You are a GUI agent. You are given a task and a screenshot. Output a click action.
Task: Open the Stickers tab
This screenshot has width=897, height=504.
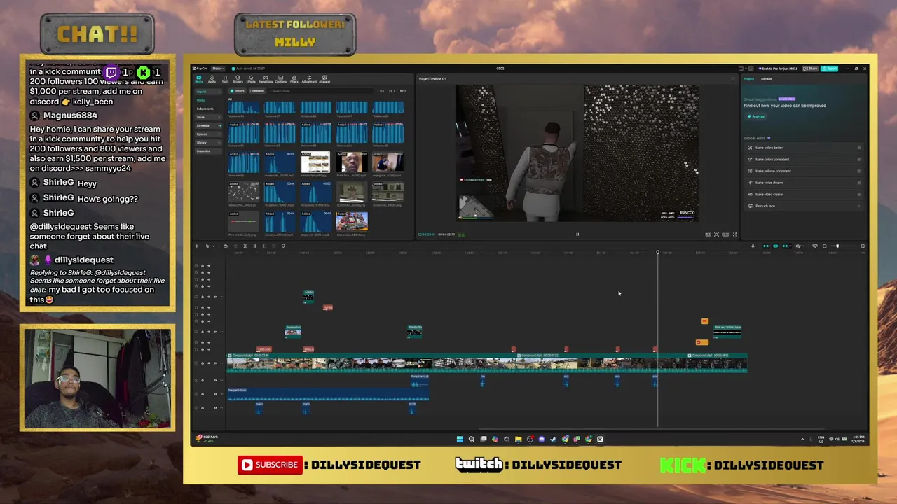coord(238,78)
